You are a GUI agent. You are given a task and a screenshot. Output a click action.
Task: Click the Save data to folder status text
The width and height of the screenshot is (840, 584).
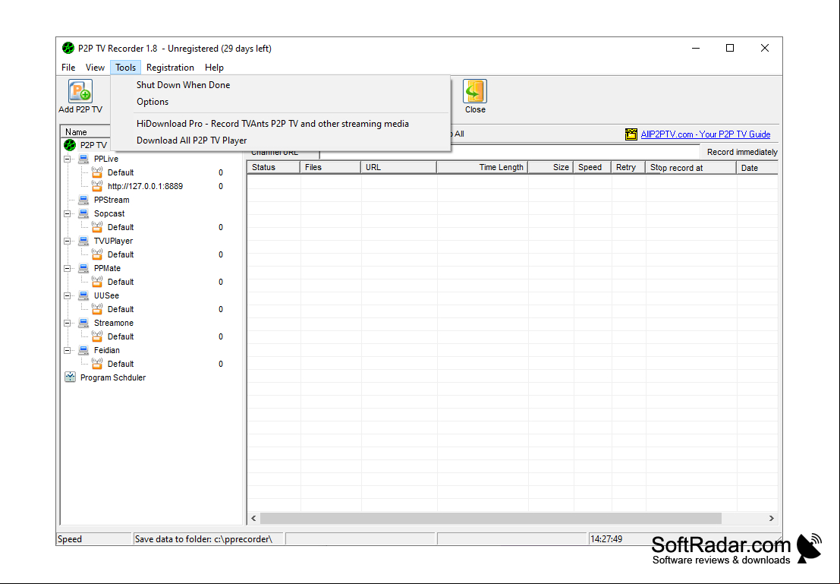click(x=203, y=539)
